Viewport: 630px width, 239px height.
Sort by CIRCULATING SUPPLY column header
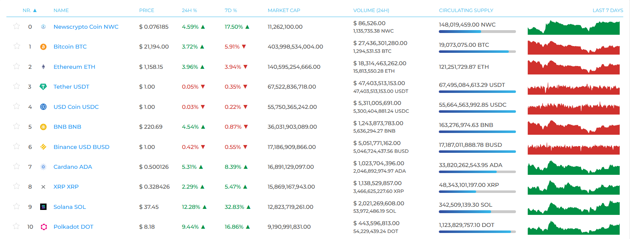coord(466,10)
